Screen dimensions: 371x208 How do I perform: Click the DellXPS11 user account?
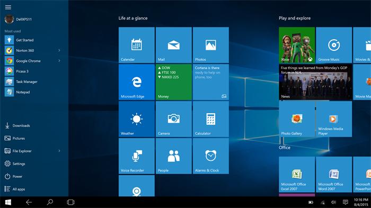point(18,19)
